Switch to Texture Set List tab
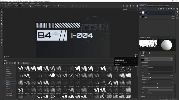The image size is (179, 100). click(152, 6)
